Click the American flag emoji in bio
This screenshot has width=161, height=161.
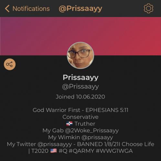tap(54, 151)
